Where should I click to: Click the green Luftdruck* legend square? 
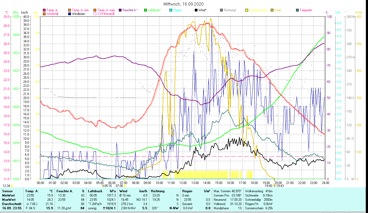(x=145, y=10)
